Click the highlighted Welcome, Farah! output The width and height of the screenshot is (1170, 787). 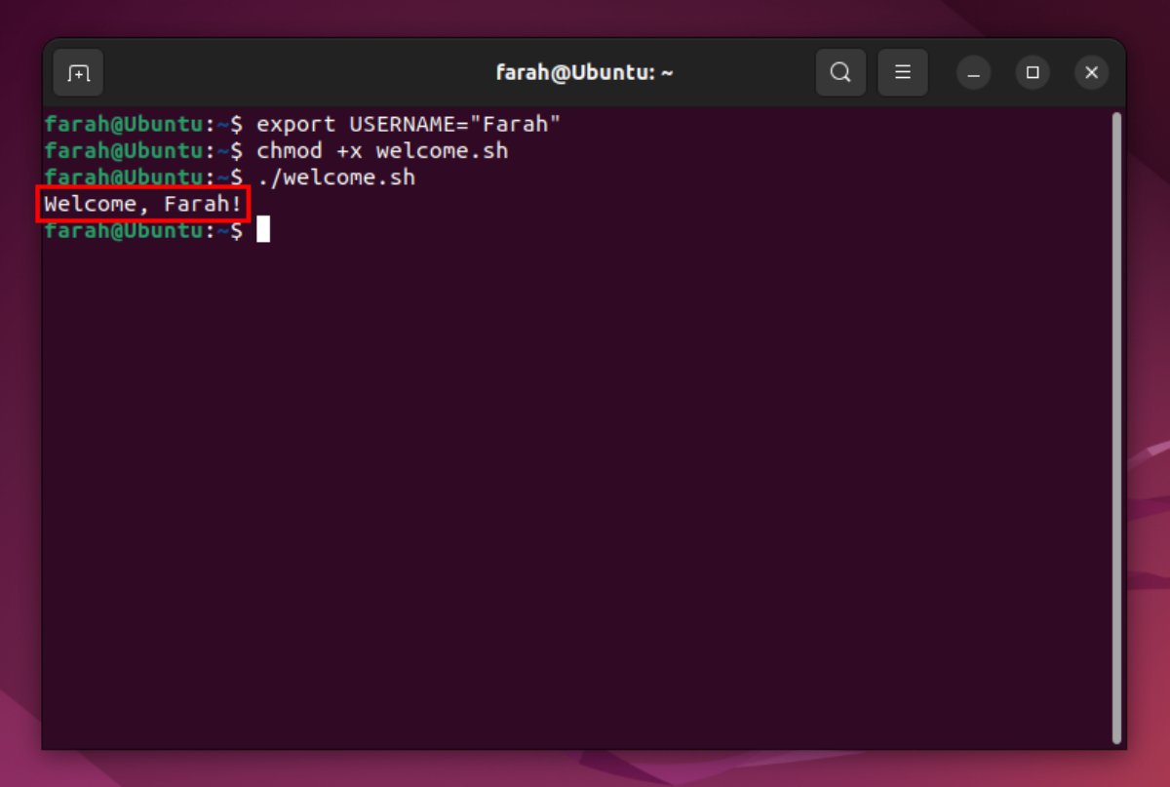(143, 205)
